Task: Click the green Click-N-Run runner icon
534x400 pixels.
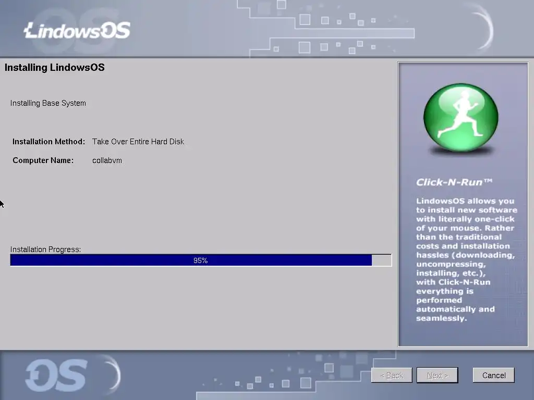Action: click(x=461, y=117)
